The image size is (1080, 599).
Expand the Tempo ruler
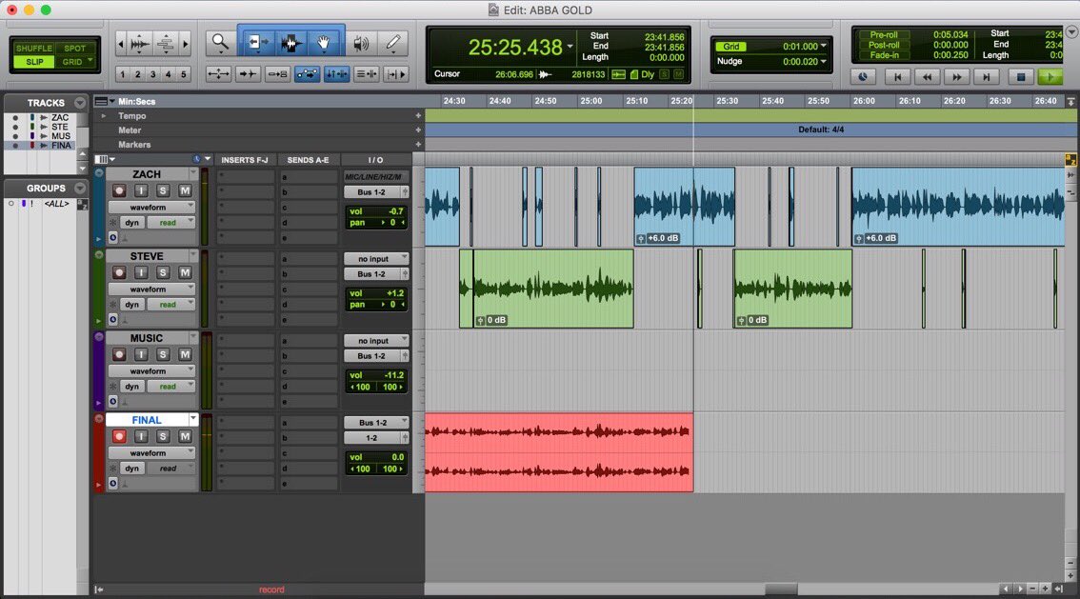point(103,115)
